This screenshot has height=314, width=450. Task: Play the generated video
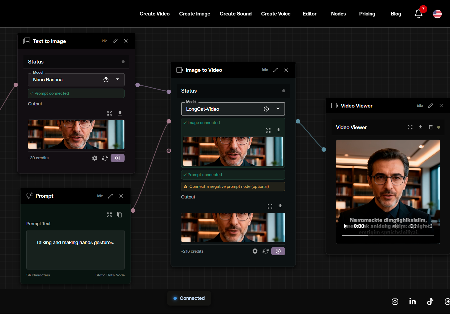click(345, 226)
